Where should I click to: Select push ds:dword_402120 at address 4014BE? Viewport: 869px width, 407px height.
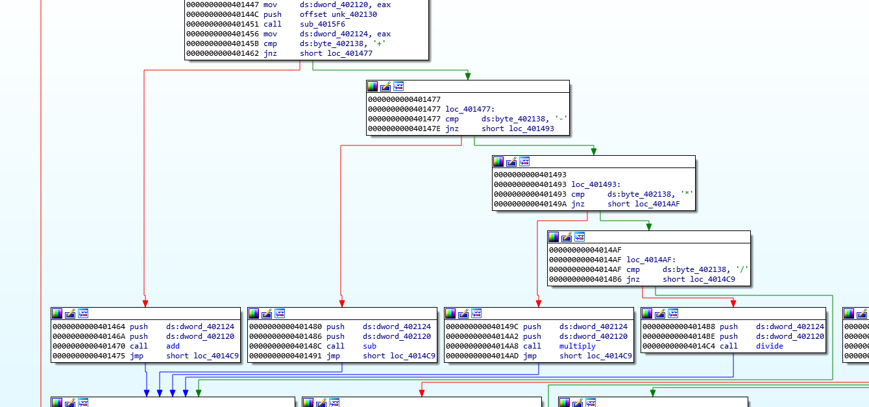[733, 336]
